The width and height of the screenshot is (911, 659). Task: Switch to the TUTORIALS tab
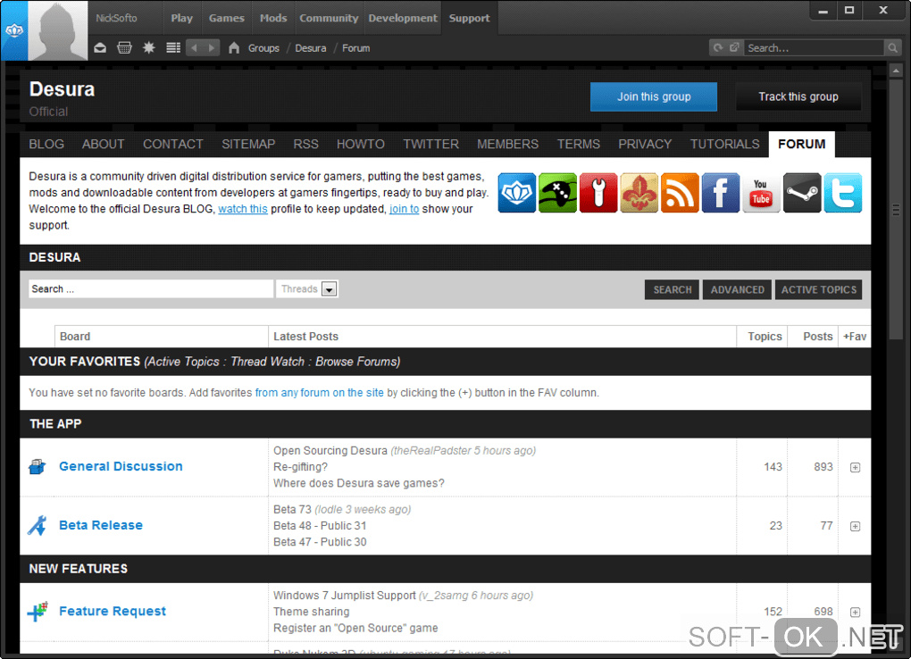[x=724, y=144]
